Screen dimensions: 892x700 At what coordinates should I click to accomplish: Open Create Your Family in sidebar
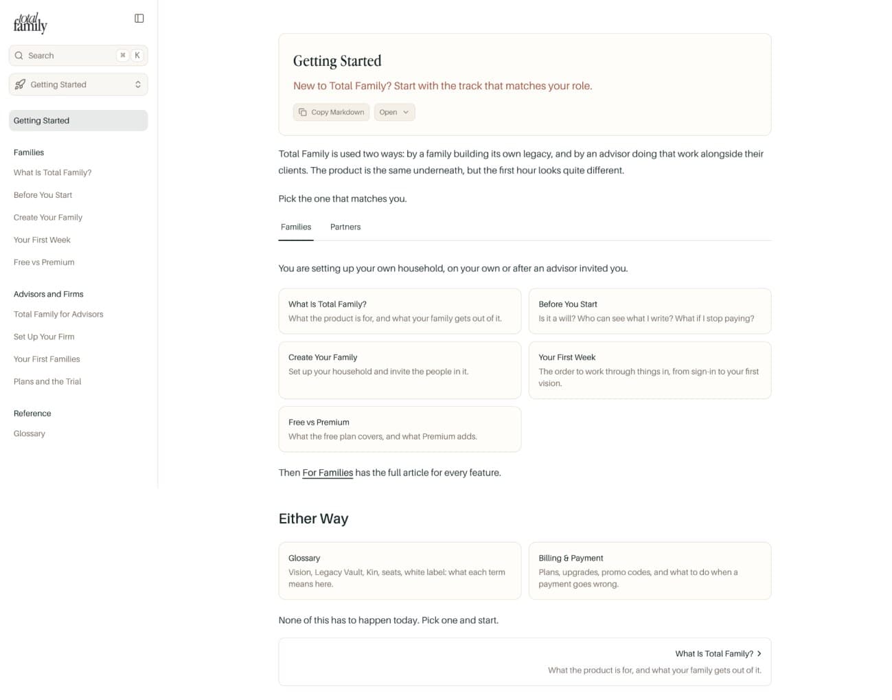tap(48, 218)
